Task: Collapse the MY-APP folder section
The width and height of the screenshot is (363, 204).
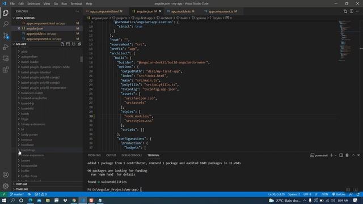Action: click(21, 44)
